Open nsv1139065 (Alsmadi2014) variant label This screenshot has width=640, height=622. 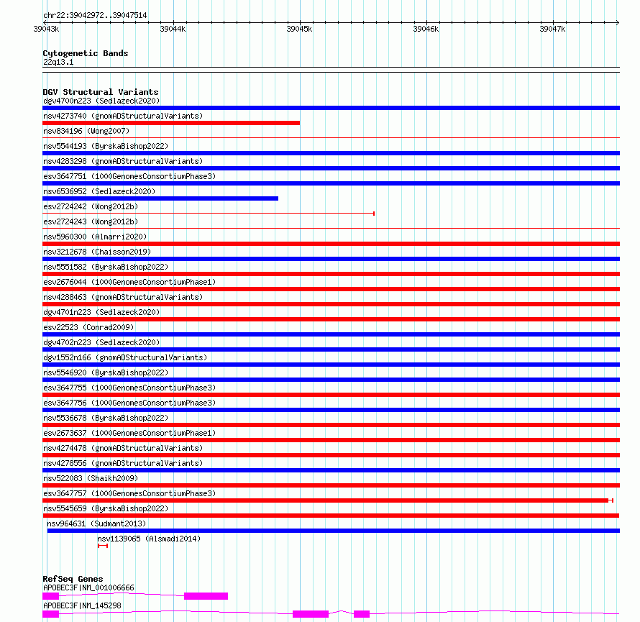click(149, 539)
